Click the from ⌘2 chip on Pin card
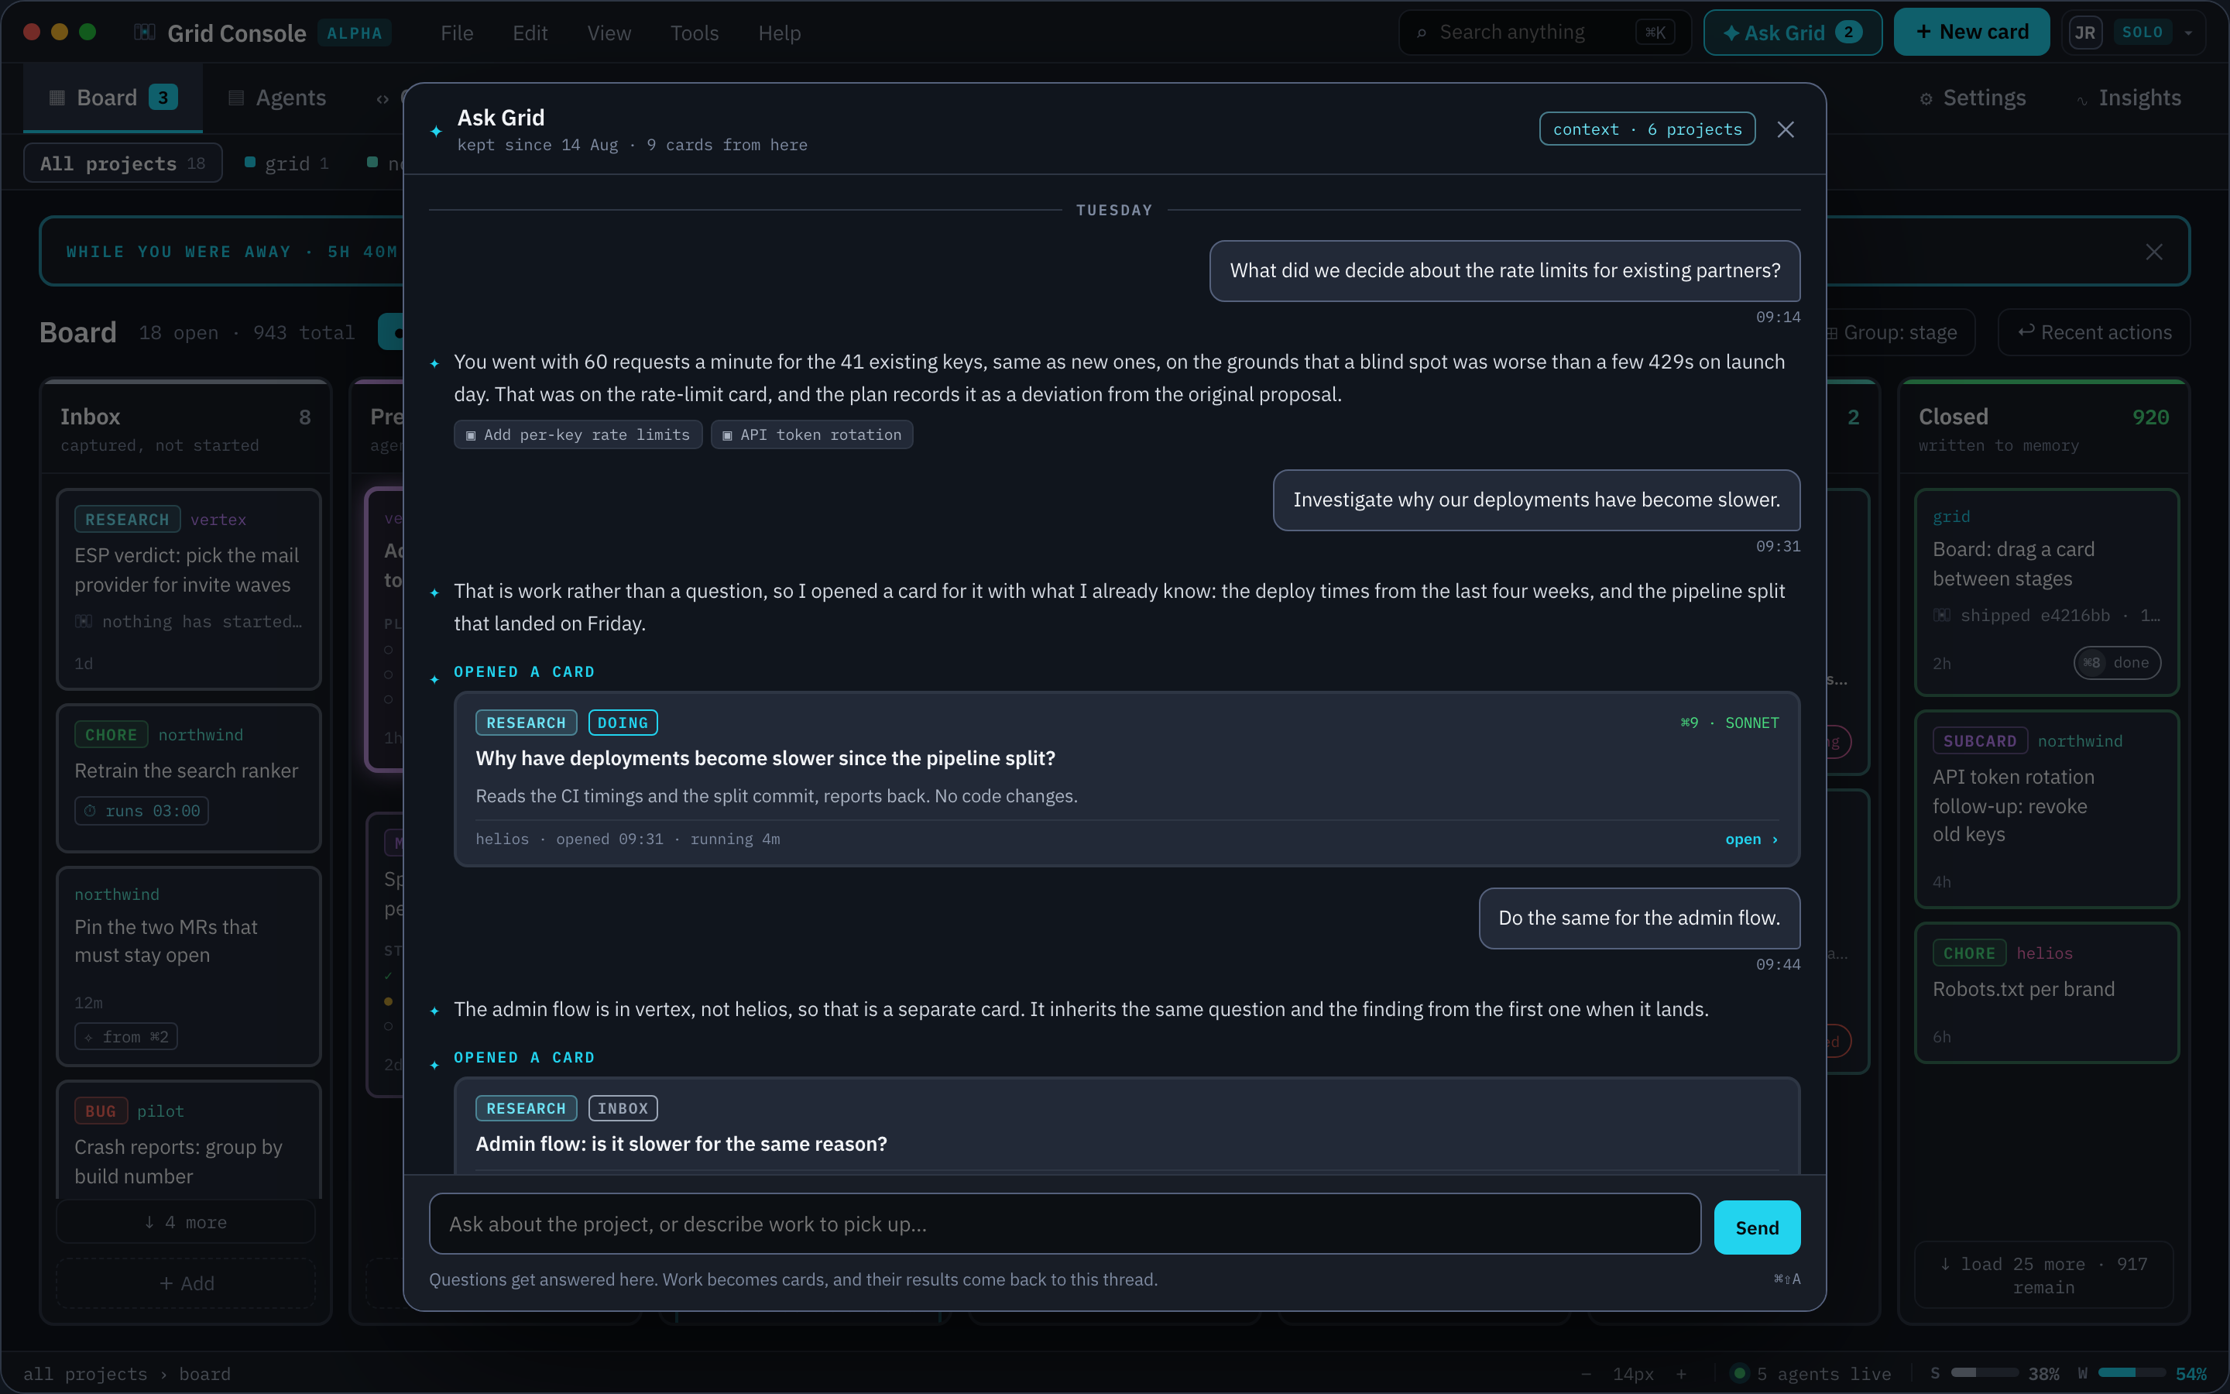 pyautogui.click(x=126, y=1036)
